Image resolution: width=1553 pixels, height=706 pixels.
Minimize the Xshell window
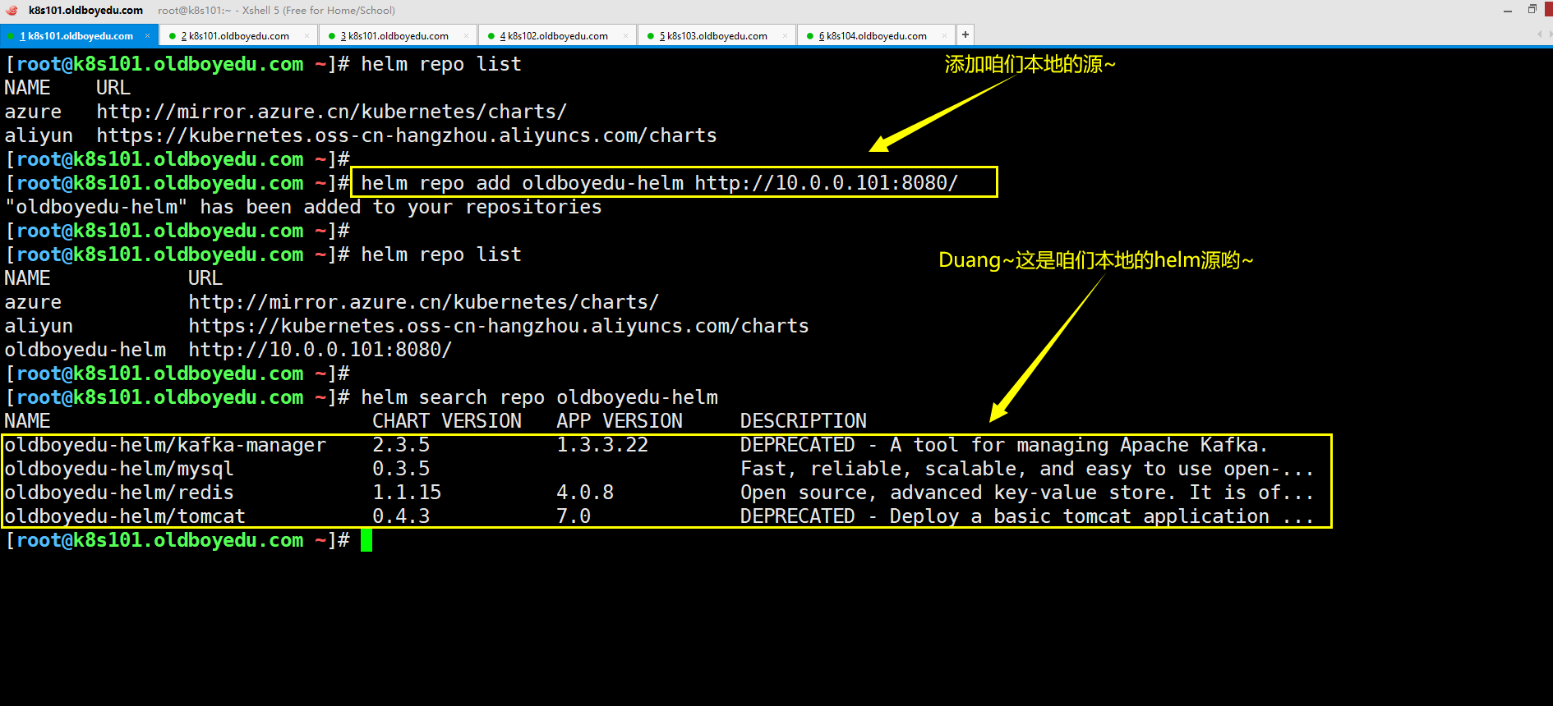[x=1508, y=11]
